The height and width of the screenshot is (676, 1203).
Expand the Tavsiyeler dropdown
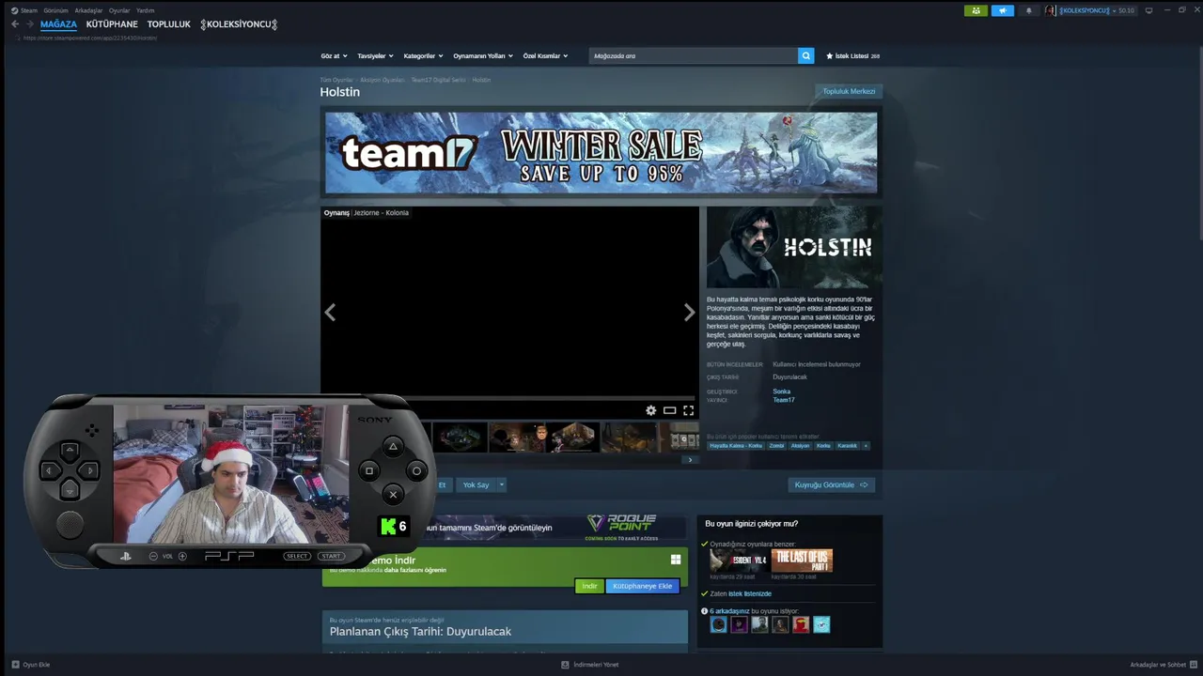[375, 56]
